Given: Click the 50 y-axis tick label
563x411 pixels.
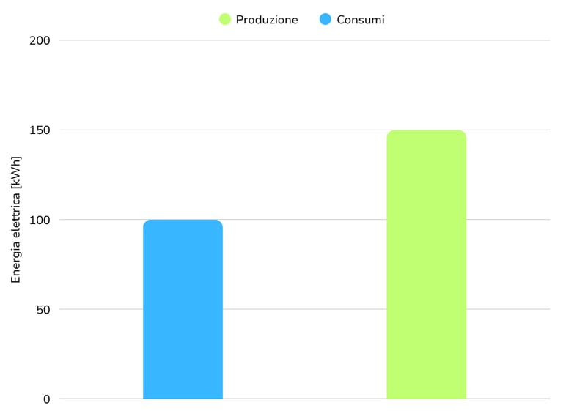Looking at the screenshot, I should pos(43,309).
